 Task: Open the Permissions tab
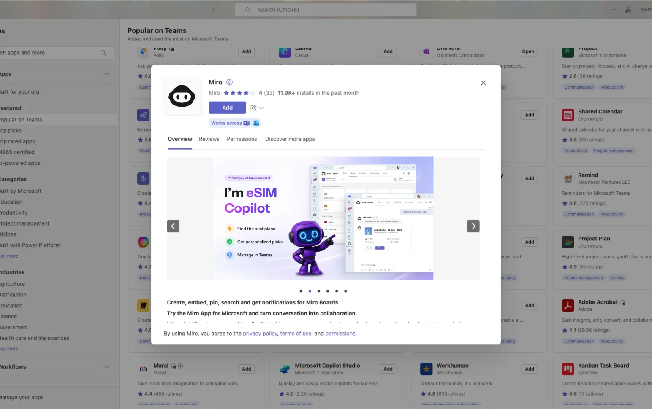[x=242, y=139]
